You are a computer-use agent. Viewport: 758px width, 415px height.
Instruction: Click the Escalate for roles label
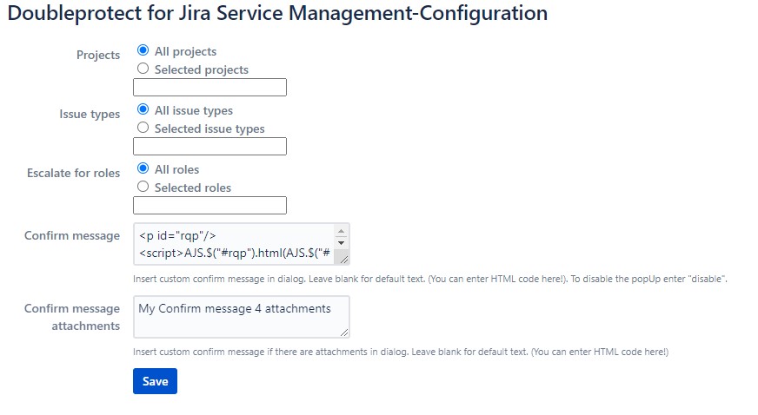(x=73, y=173)
